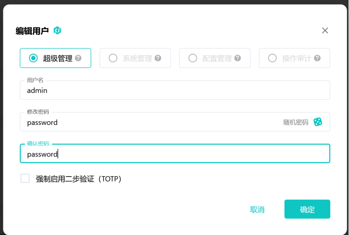Cancel editing with the 取消 button

pyautogui.click(x=257, y=209)
